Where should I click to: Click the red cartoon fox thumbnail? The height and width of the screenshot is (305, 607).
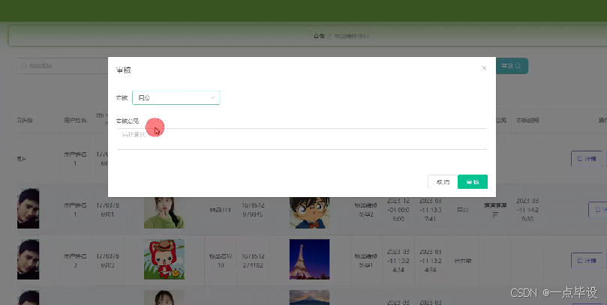point(164,259)
